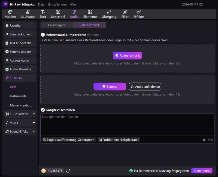Open the Einstellungen menu
The height and width of the screenshot is (177, 218).
tap(57, 4)
